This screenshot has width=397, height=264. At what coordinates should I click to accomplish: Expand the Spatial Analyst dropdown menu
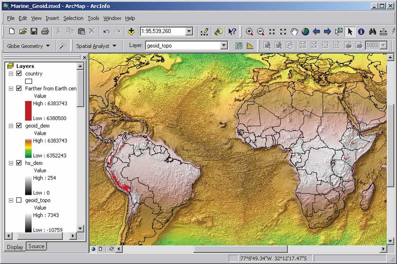pyautogui.click(x=96, y=45)
